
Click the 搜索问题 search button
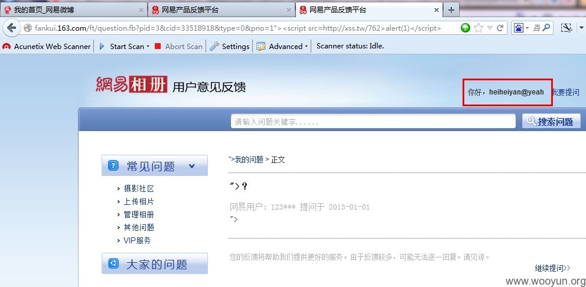click(551, 121)
